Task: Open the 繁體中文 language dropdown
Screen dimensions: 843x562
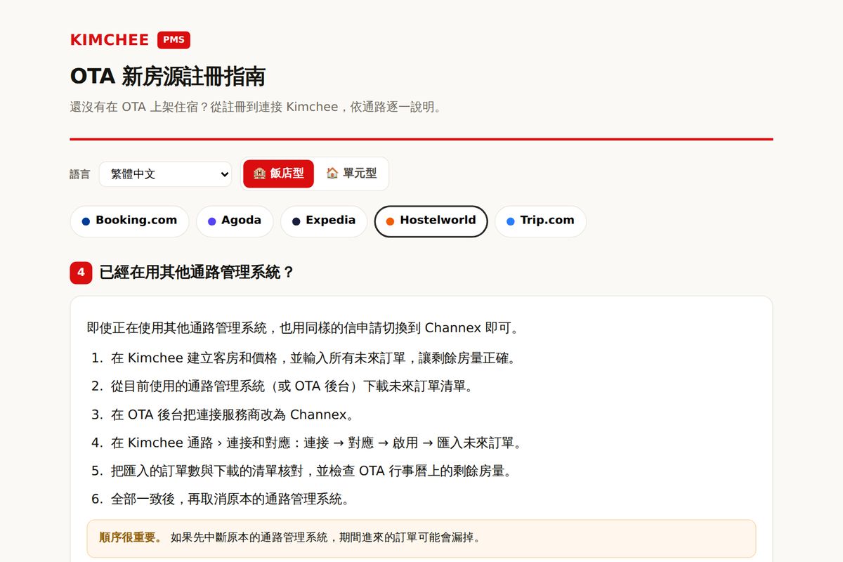Action: tap(166, 174)
